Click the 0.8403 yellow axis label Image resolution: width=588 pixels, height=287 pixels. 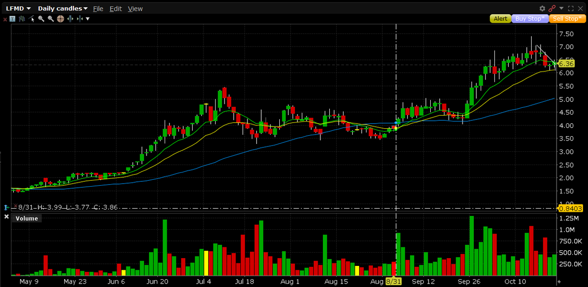(570, 208)
